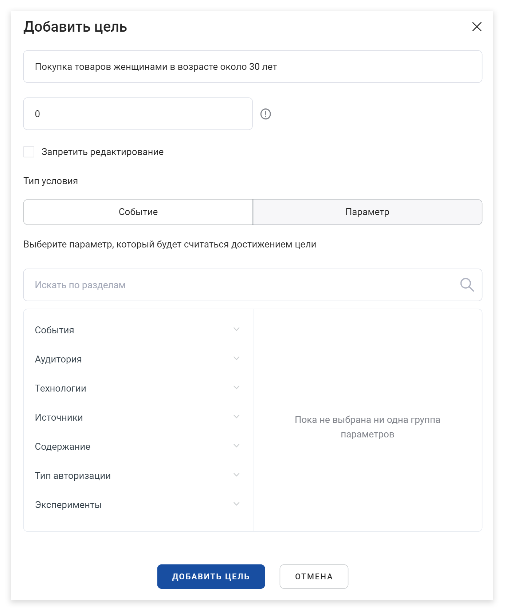Focus the goal name input field

pos(253,67)
